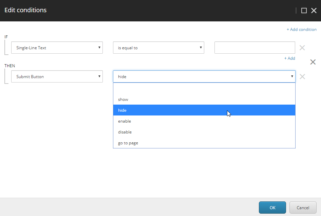Remove the IF condition row
The height and width of the screenshot is (216, 321).
pyautogui.click(x=302, y=48)
